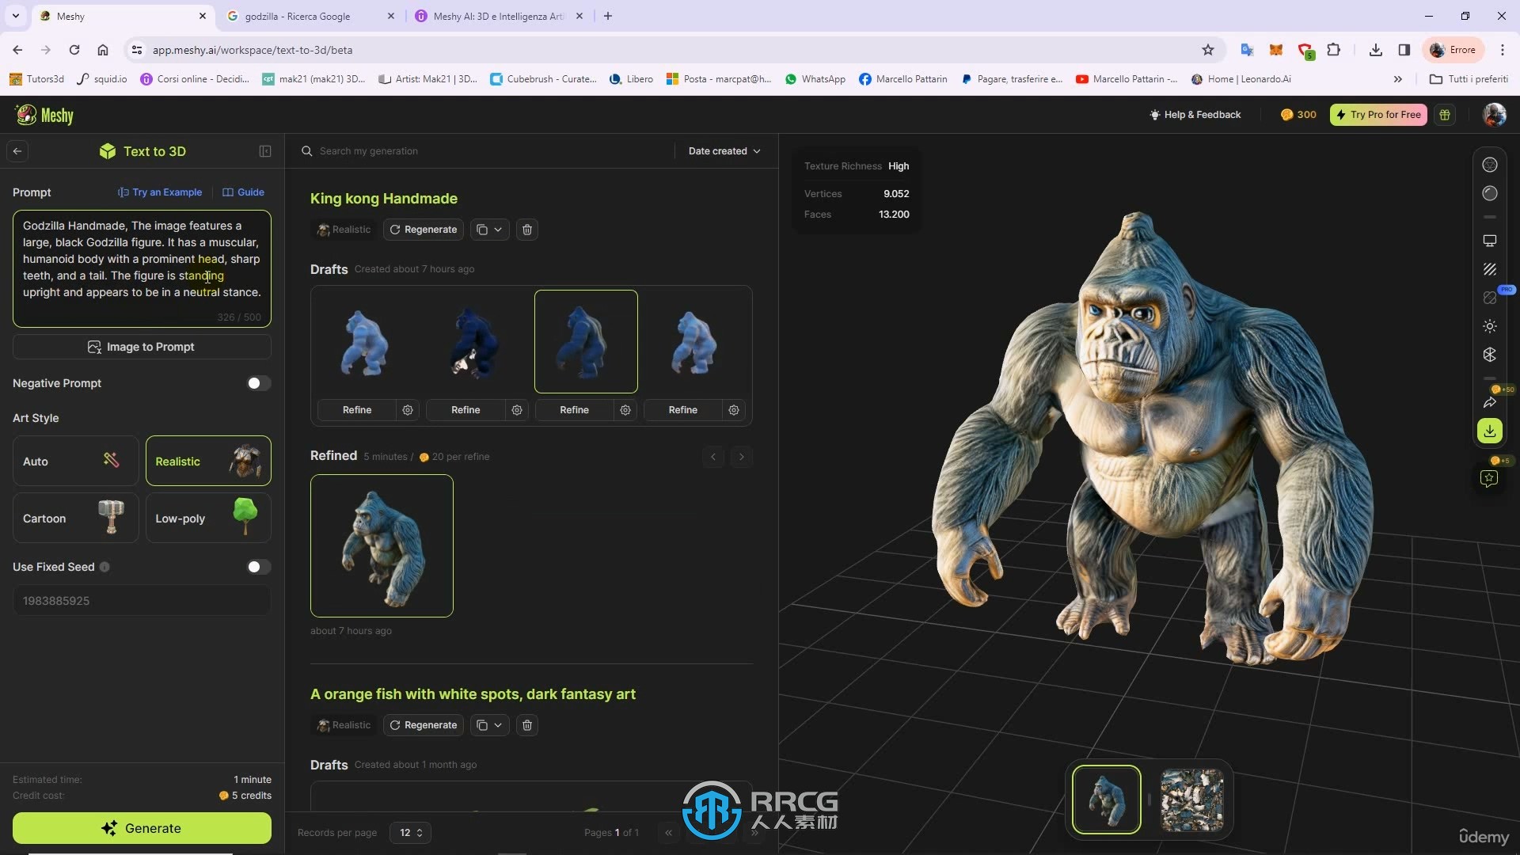The width and height of the screenshot is (1520, 855).
Task: Click the Generate button
Action: pyautogui.click(x=142, y=828)
